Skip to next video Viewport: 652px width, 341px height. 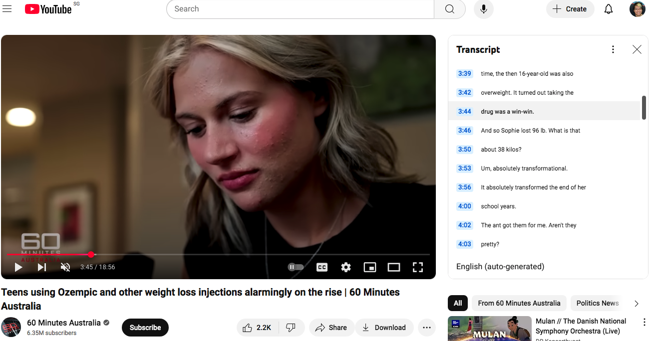pyautogui.click(x=42, y=267)
